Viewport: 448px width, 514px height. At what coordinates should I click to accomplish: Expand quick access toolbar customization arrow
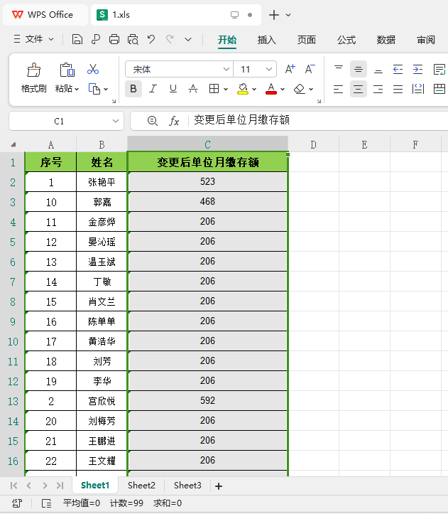(x=188, y=40)
